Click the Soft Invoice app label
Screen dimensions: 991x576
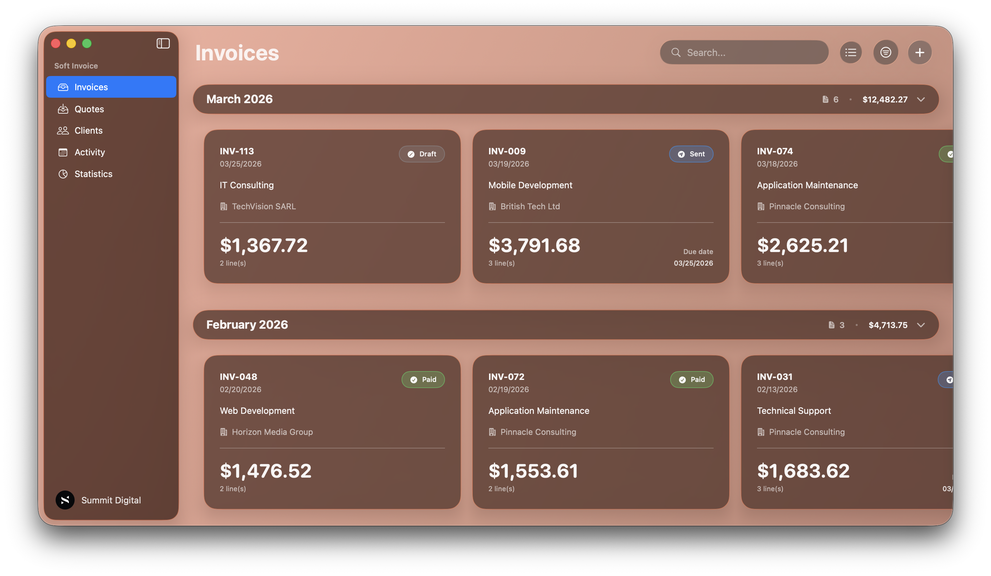point(76,66)
